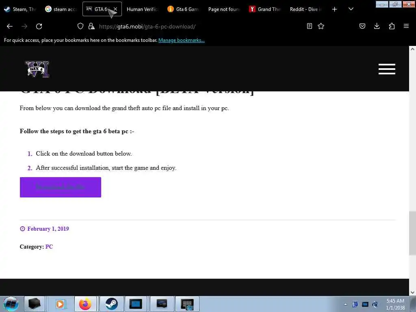416x312 pixels.
Task: View site security padlock info
Action: [x=91, y=26]
